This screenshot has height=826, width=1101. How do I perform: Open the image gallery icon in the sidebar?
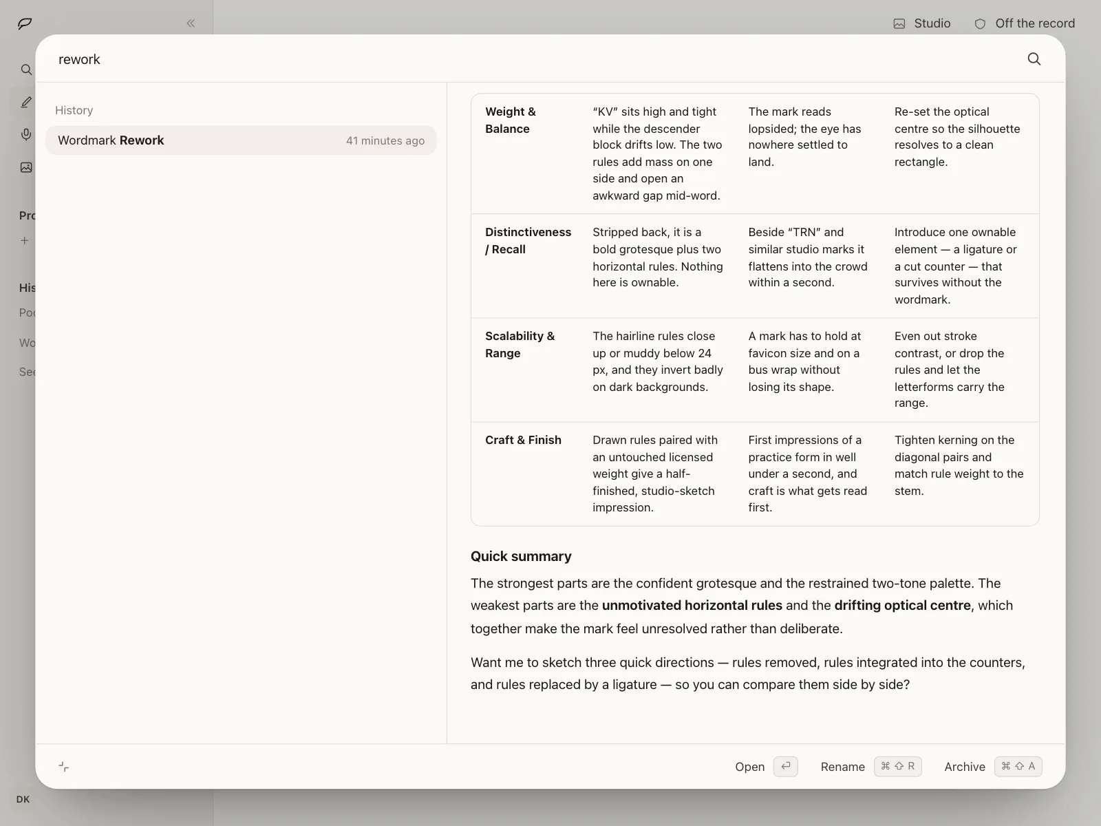(26, 167)
